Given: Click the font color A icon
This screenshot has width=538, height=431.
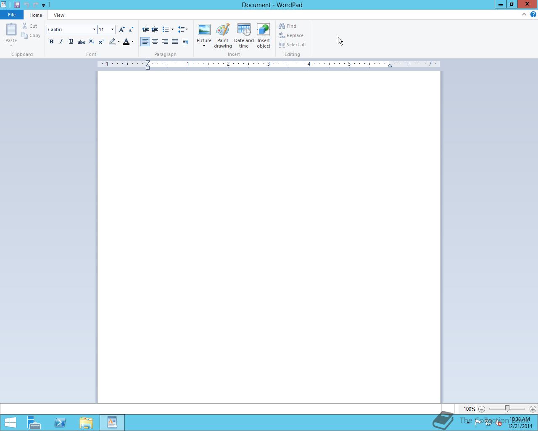Looking at the screenshot, I should pos(126,42).
